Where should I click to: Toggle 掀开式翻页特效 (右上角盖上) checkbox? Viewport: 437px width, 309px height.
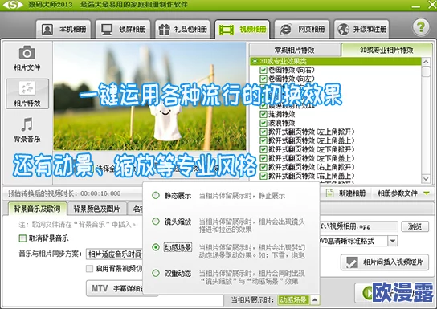pos(263,176)
